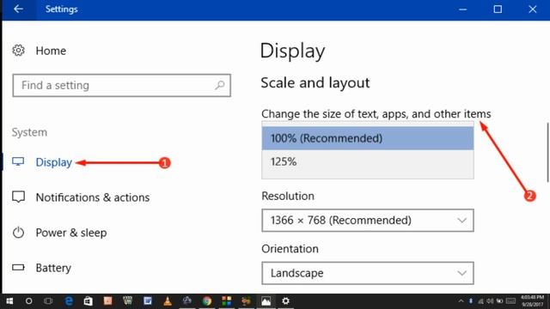The image size is (550, 309).
Task: Open Task View on the taskbar
Action: click(x=48, y=301)
